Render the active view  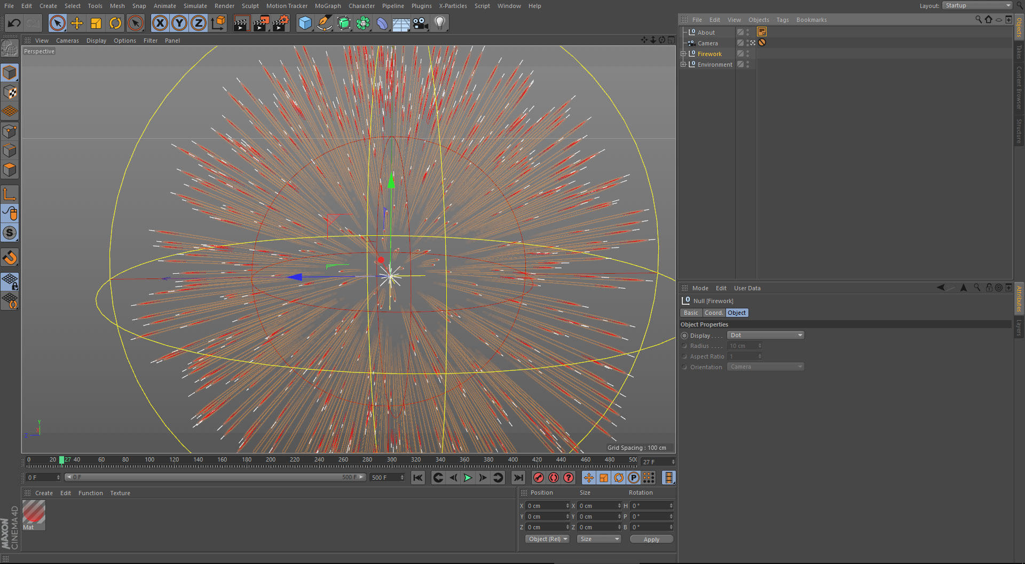tap(241, 23)
